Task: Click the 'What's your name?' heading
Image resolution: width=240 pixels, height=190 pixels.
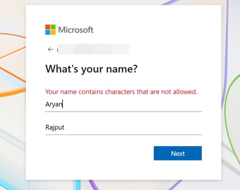Action: pos(91,69)
